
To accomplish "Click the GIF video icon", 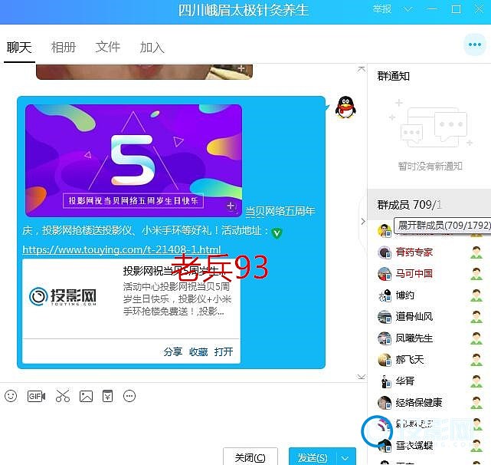I will [36, 396].
